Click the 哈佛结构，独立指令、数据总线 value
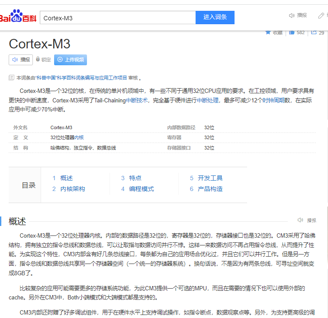The width and height of the screenshot is (328, 318). [83, 148]
